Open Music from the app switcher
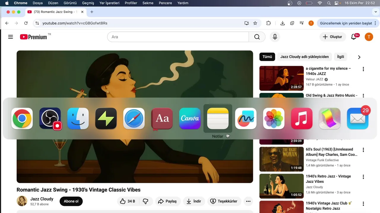The image size is (380, 213). [302, 118]
